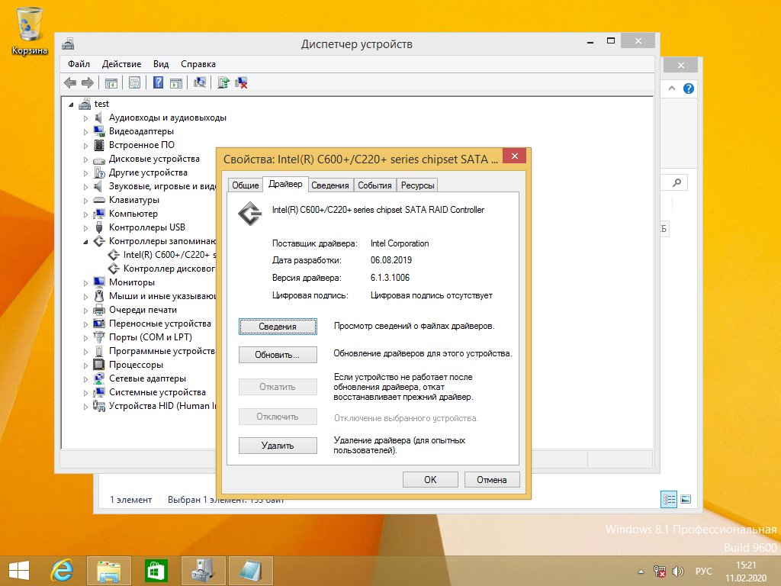Screen dimensions: 781x586
Task: Switch Explorer to details view icon
Action: [x=669, y=499]
